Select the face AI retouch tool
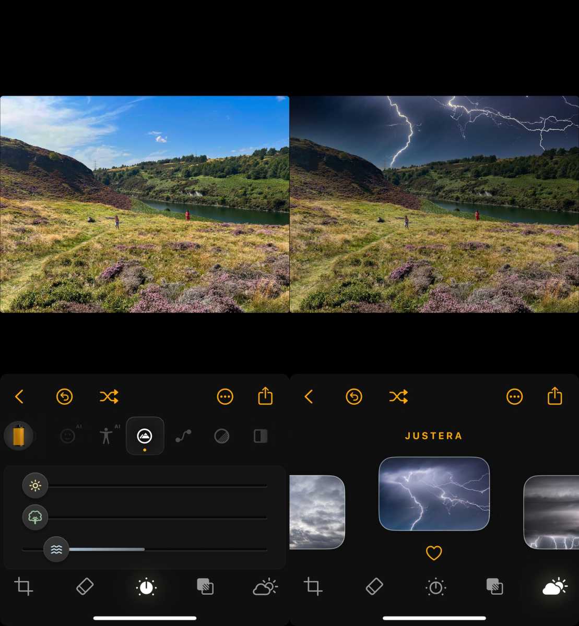This screenshot has width=579, height=626. pos(68,436)
